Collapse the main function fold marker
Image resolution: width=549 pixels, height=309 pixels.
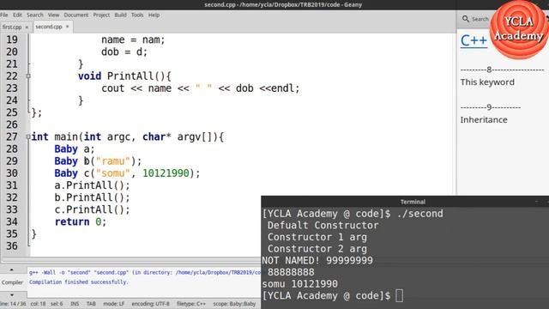click(x=28, y=137)
